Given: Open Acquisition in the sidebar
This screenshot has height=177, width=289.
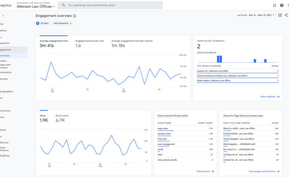Looking at the screenshot, I should 5,43.
